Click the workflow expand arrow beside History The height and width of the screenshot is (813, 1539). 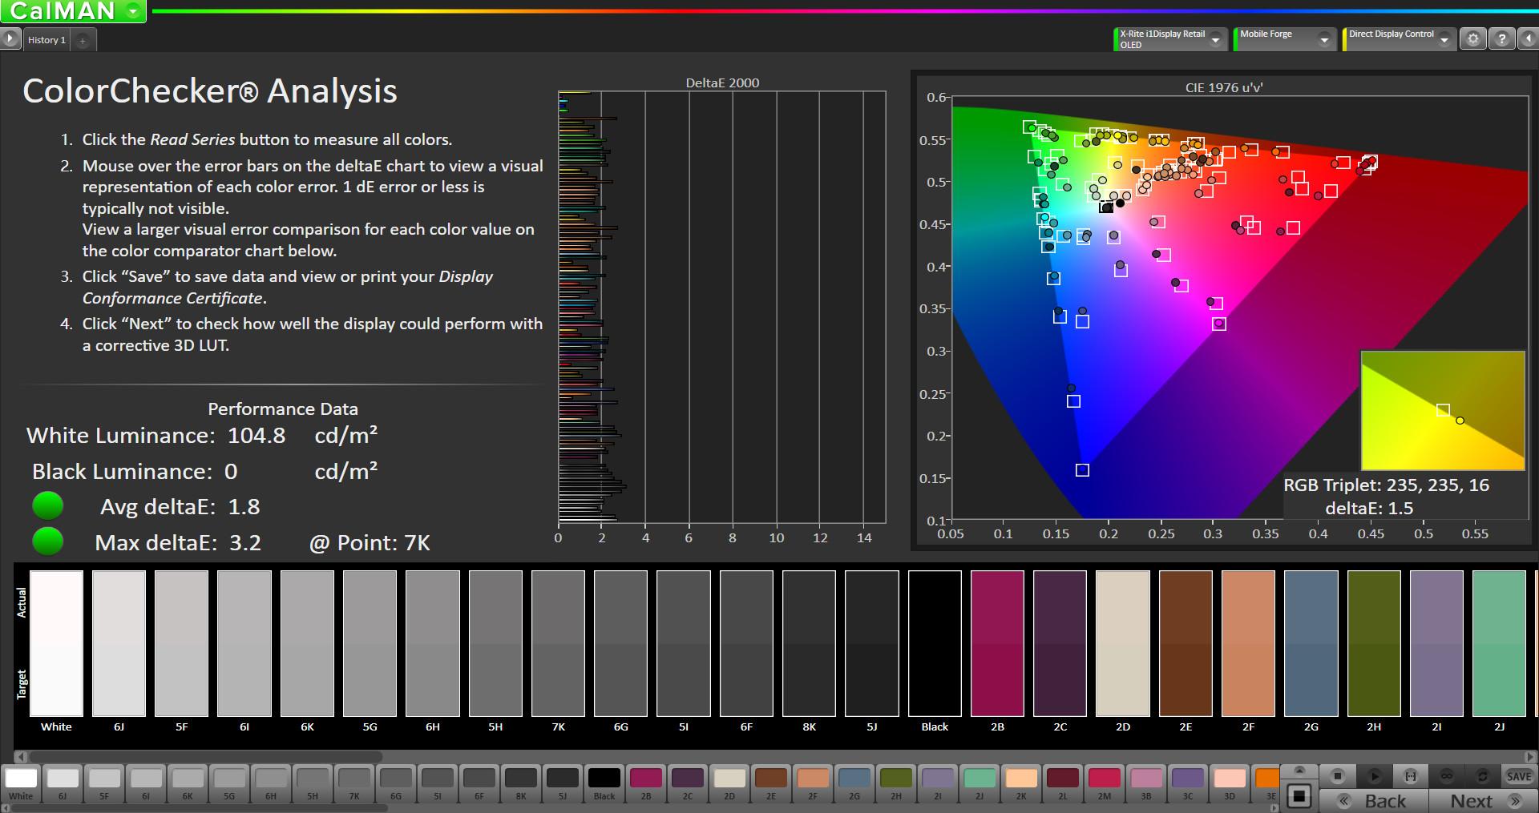point(10,38)
